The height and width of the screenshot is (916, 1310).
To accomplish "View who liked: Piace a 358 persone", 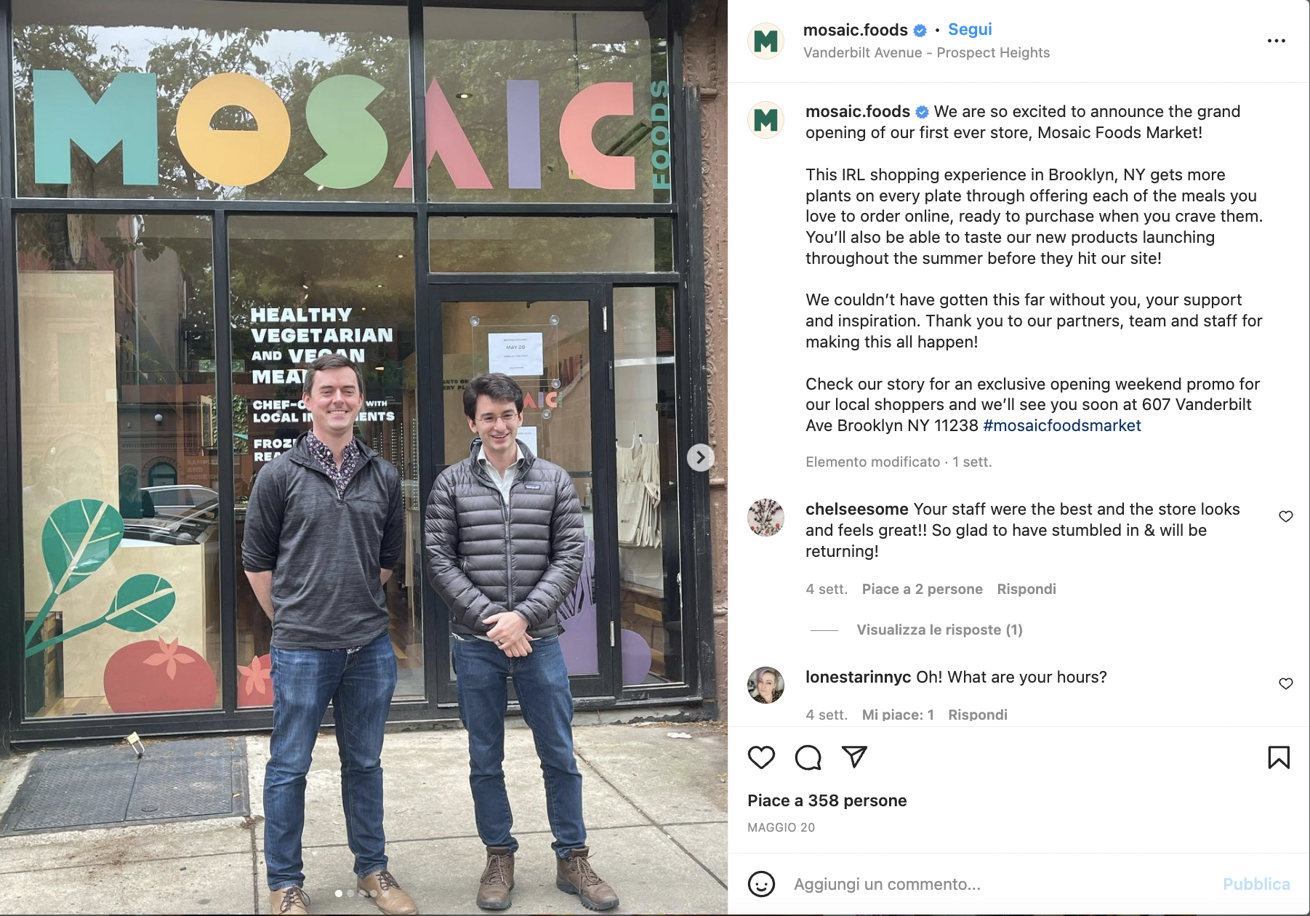I will click(827, 800).
